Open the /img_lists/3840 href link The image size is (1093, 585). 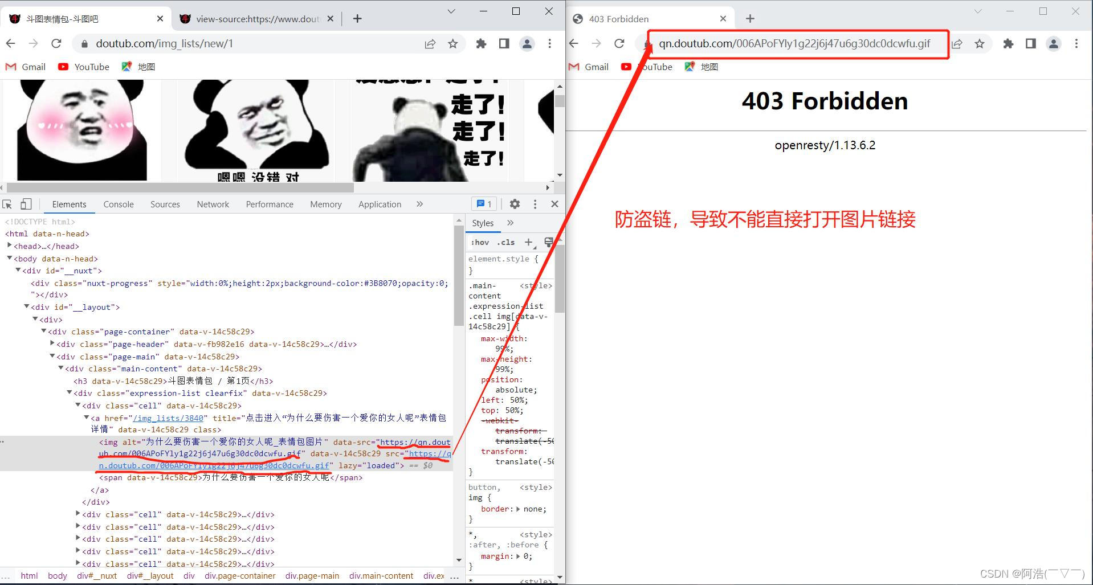pos(168,418)
